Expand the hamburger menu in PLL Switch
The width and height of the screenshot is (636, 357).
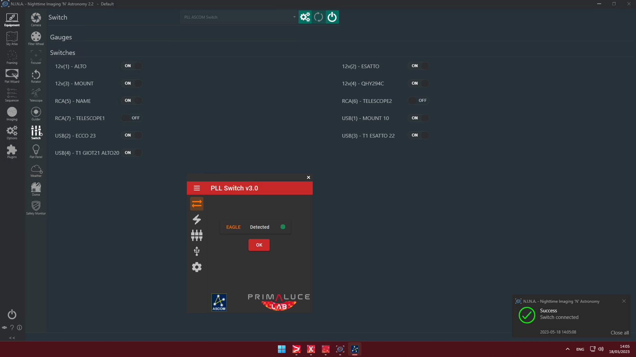click(x=196, y=188)
